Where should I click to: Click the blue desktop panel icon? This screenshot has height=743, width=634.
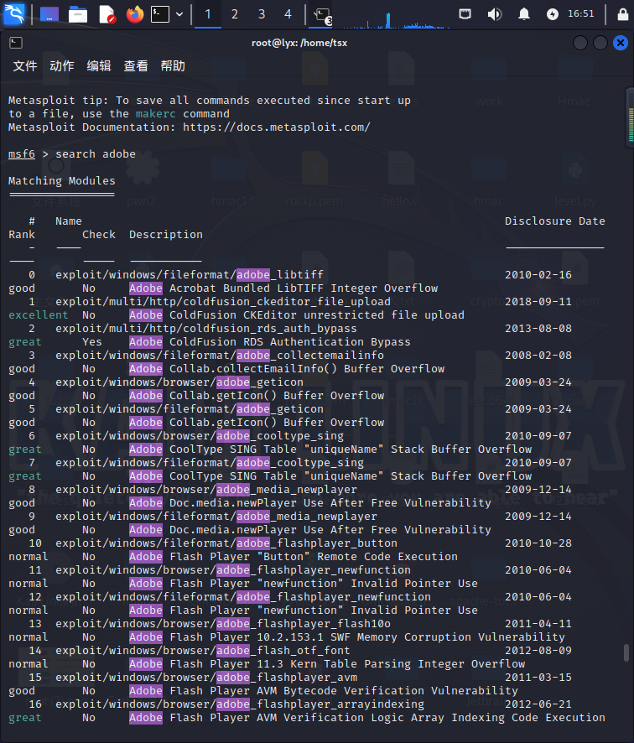click(x=49, y=14)
